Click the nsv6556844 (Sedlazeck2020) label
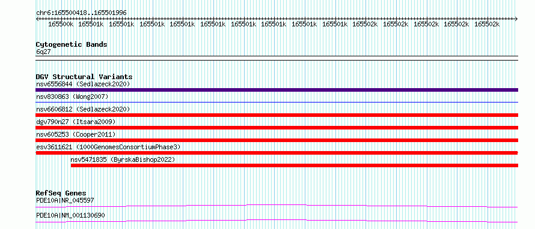 click(x=83, y=84)
